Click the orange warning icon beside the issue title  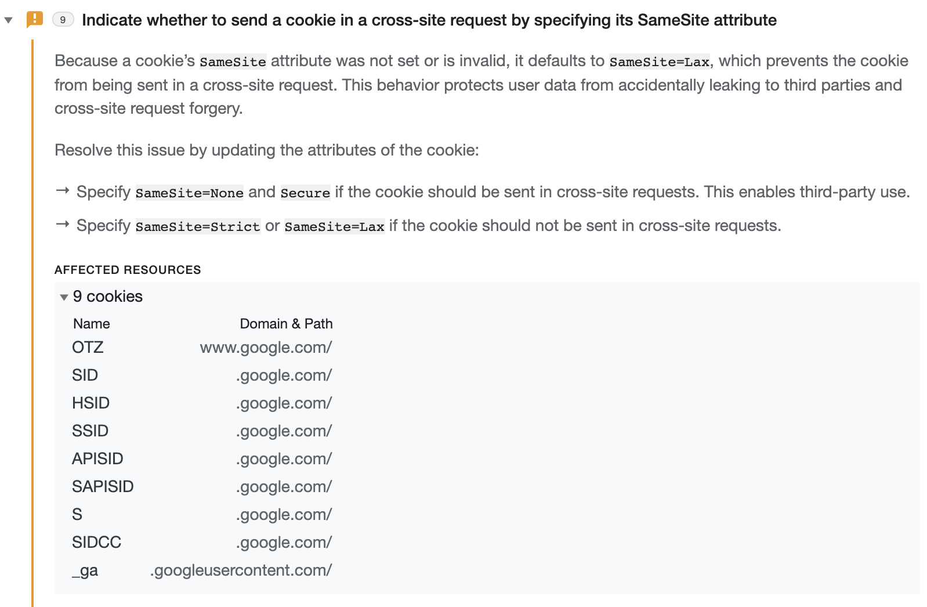pyautogui.click(x=34, y=19)
